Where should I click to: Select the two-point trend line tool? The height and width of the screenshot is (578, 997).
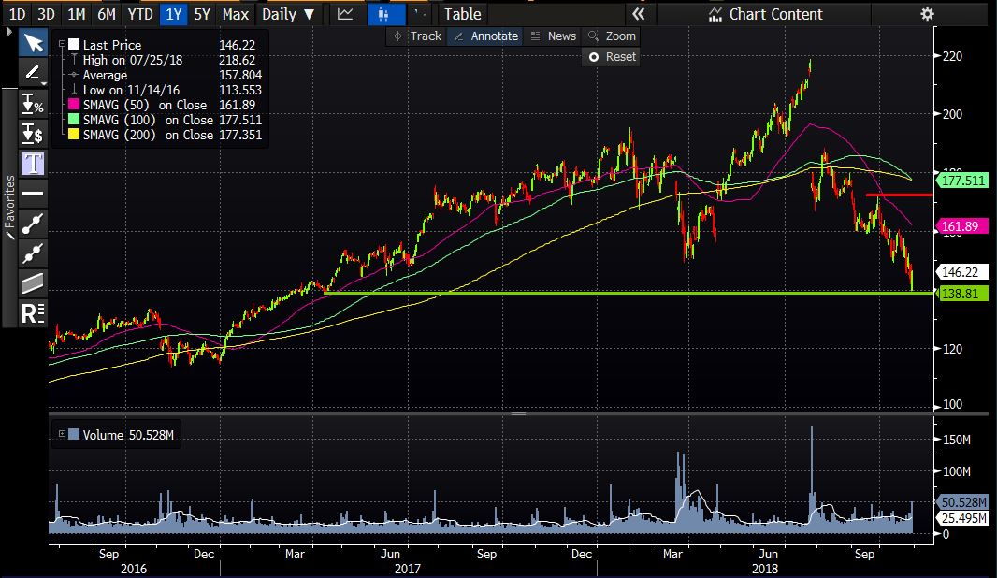coord(33,224)
